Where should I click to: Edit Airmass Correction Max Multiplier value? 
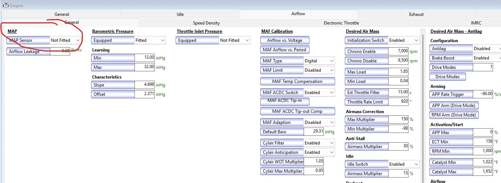398,120
